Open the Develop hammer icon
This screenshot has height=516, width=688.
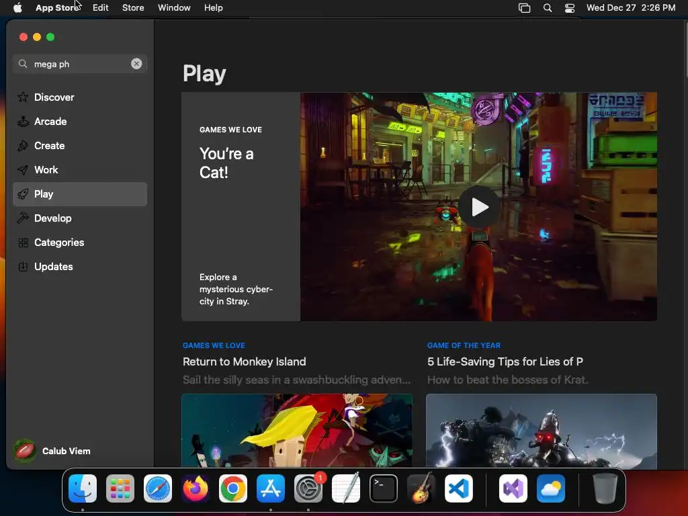[23, 218]
